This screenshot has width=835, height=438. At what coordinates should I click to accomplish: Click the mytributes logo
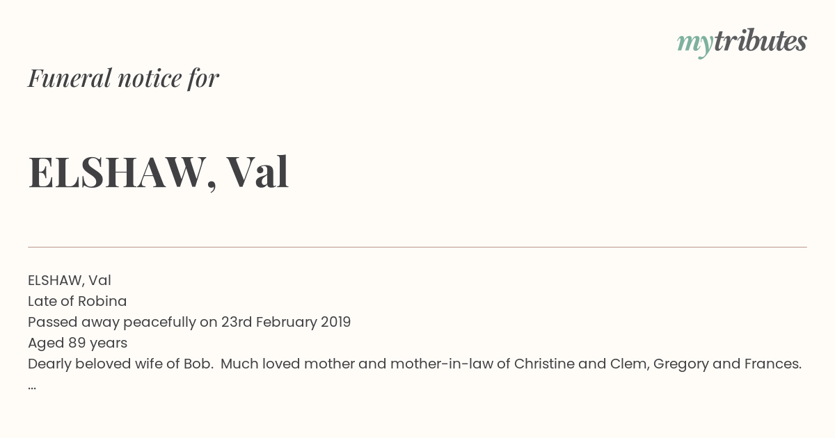coord(742,42)
